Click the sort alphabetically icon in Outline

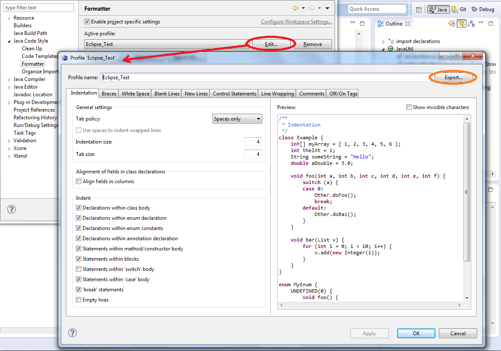point(471,23)
